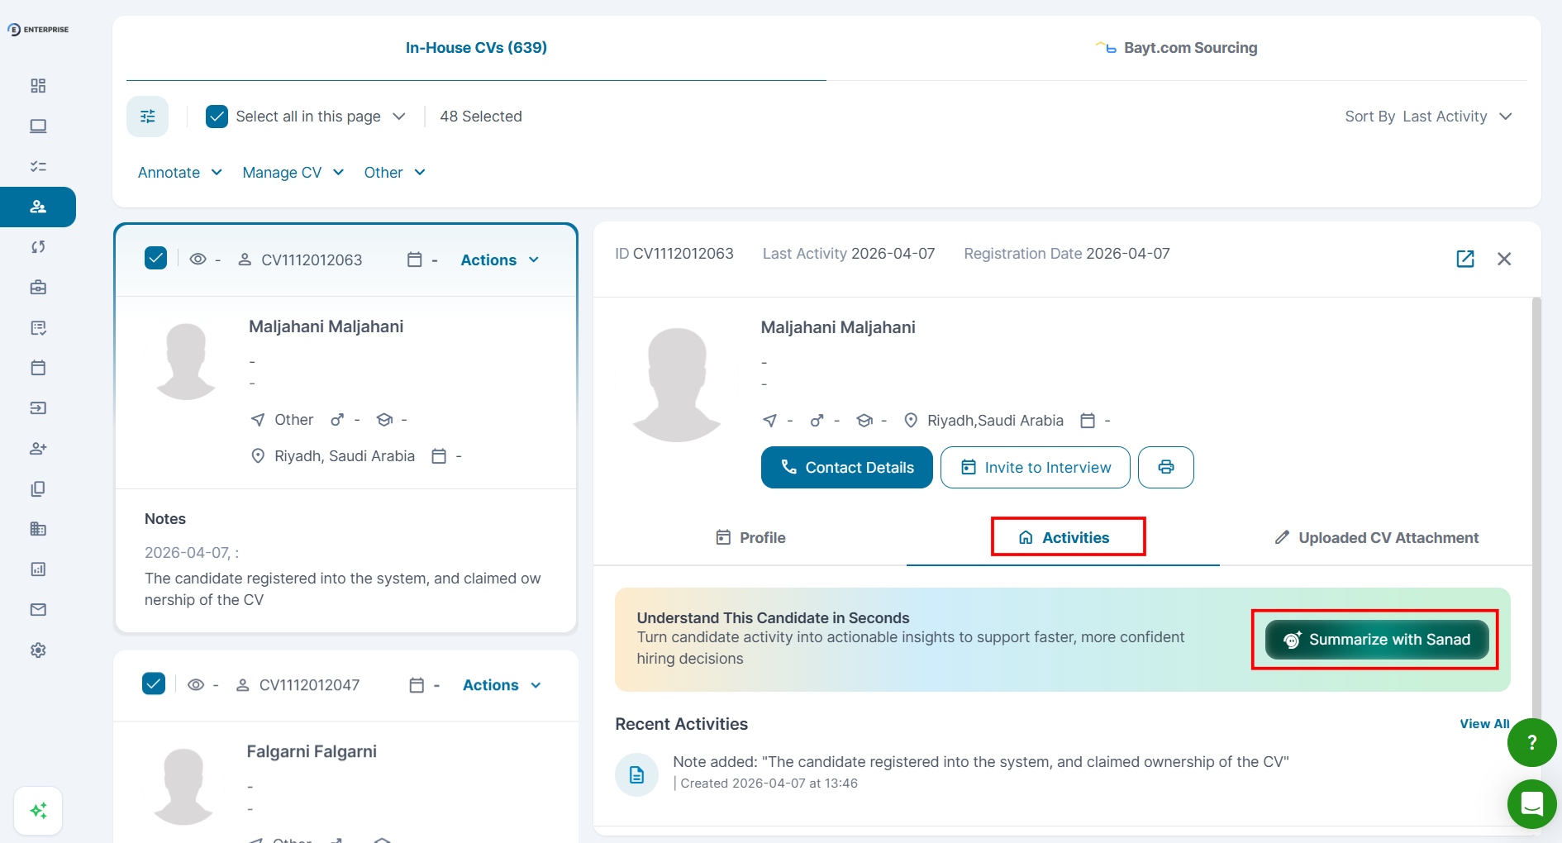This screenshot has width=1562, height=843.
Task: Open the calendar icon in sidebar
Action: (38, 368)
